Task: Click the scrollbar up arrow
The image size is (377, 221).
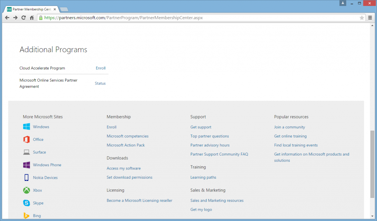Action: (372, 25)
